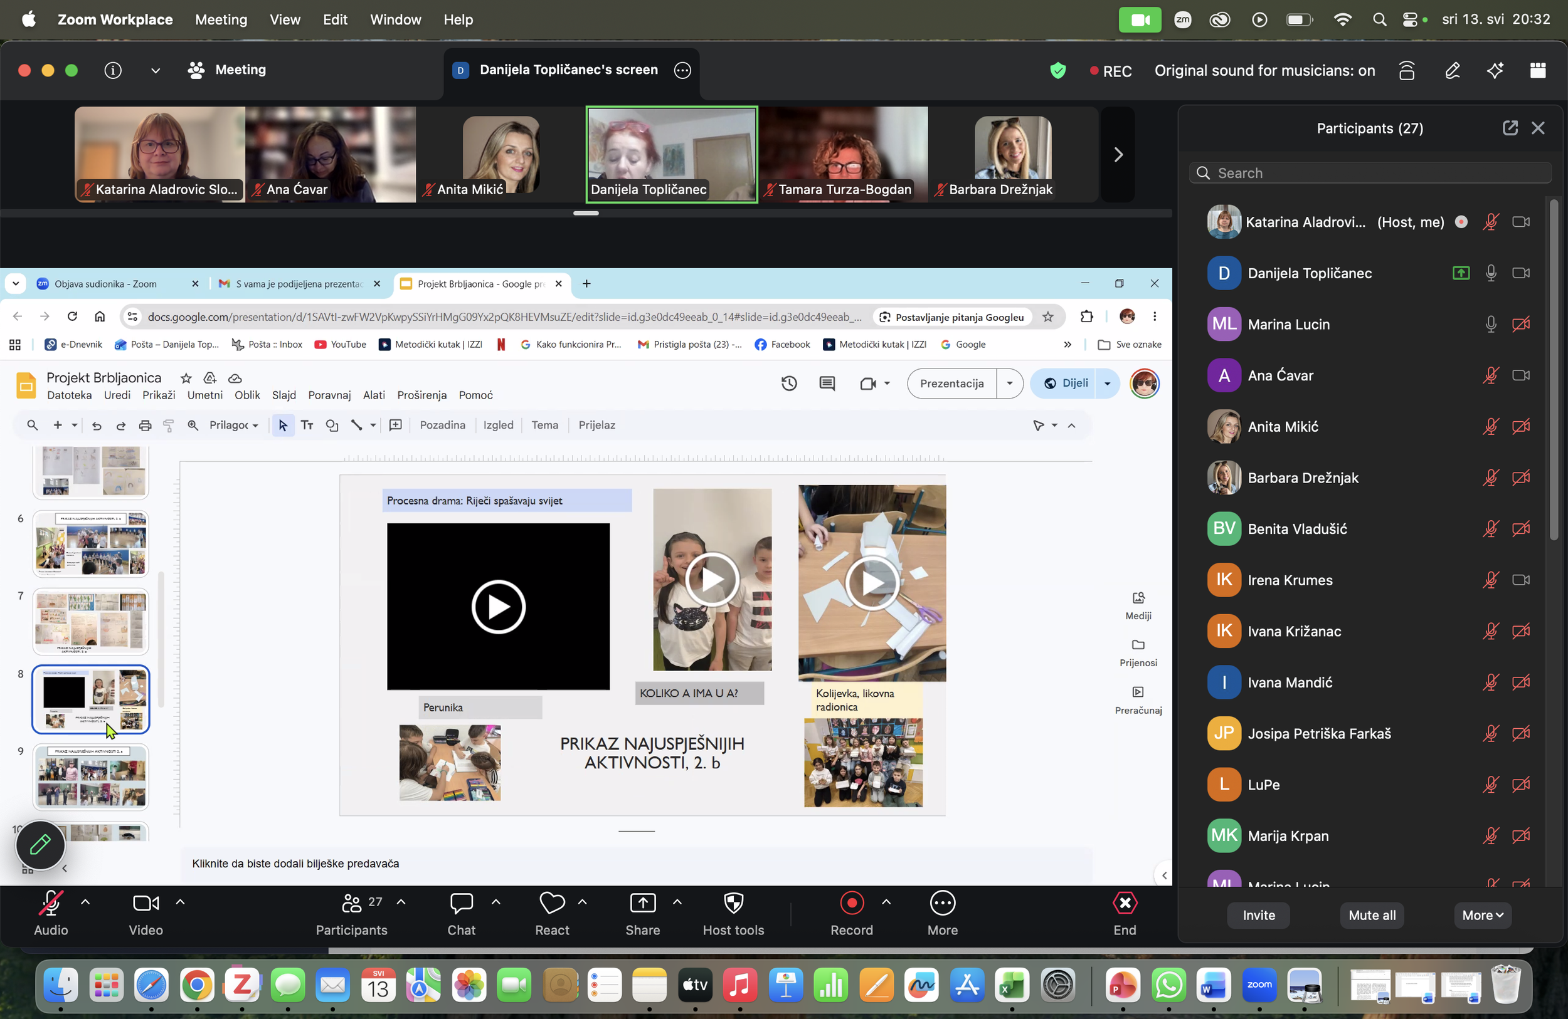Toggle Katarina Aladrović's camera icon in list
This screenshot has height=1019, width=1568.
point(1520,222)
